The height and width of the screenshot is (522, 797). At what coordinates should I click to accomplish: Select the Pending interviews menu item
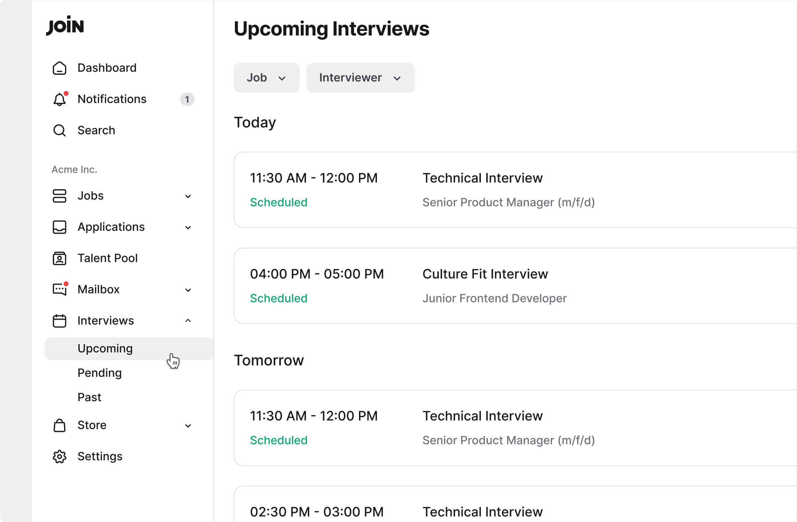click(99, 373)
